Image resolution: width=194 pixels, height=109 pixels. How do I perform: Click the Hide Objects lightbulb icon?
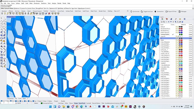[x=2, y=13]
